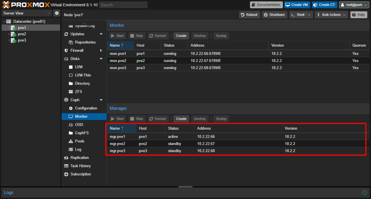Expand the pve3 tree node arrow
The width and height of the screenshot is (371, 199).
click(9, 40)
